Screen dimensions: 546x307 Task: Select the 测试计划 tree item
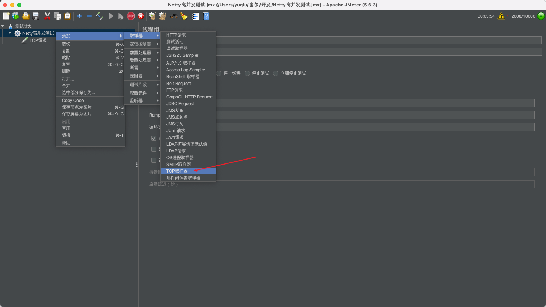[23, 26]
